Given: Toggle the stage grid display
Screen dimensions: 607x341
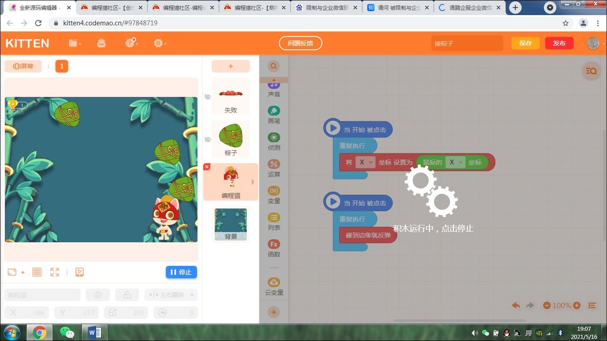Looking at the screenshot, I should (x=37, y=272).
